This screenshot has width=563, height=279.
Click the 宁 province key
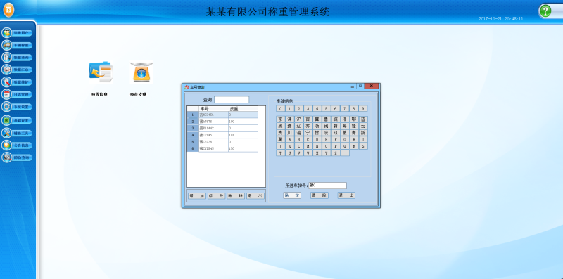308,133
